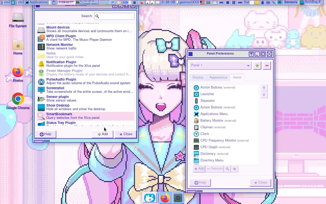Select the Dictionary item in the items list
Image resolution: width=326 pixels, height=204 pixels.
tap(226, 154)
